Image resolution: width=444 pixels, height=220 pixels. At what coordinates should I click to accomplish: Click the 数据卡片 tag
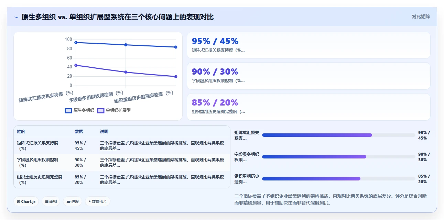pyautogui.click(x=98, y=201)
